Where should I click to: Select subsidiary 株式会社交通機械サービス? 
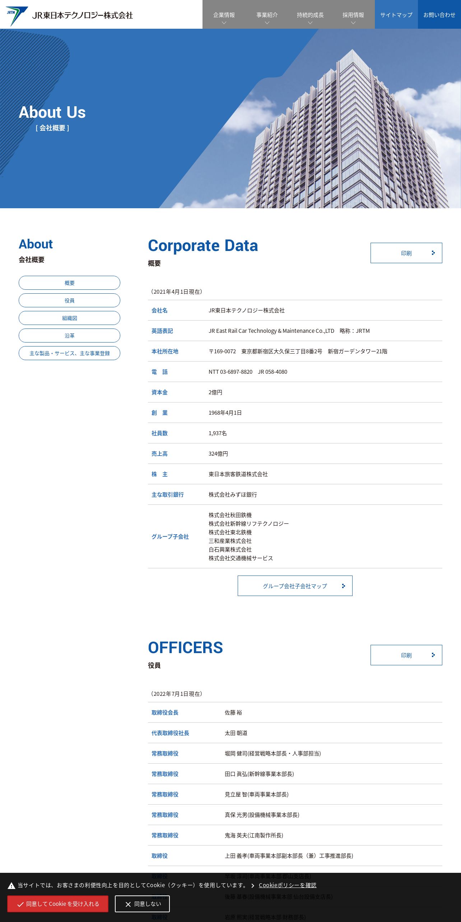click(241, 558)
